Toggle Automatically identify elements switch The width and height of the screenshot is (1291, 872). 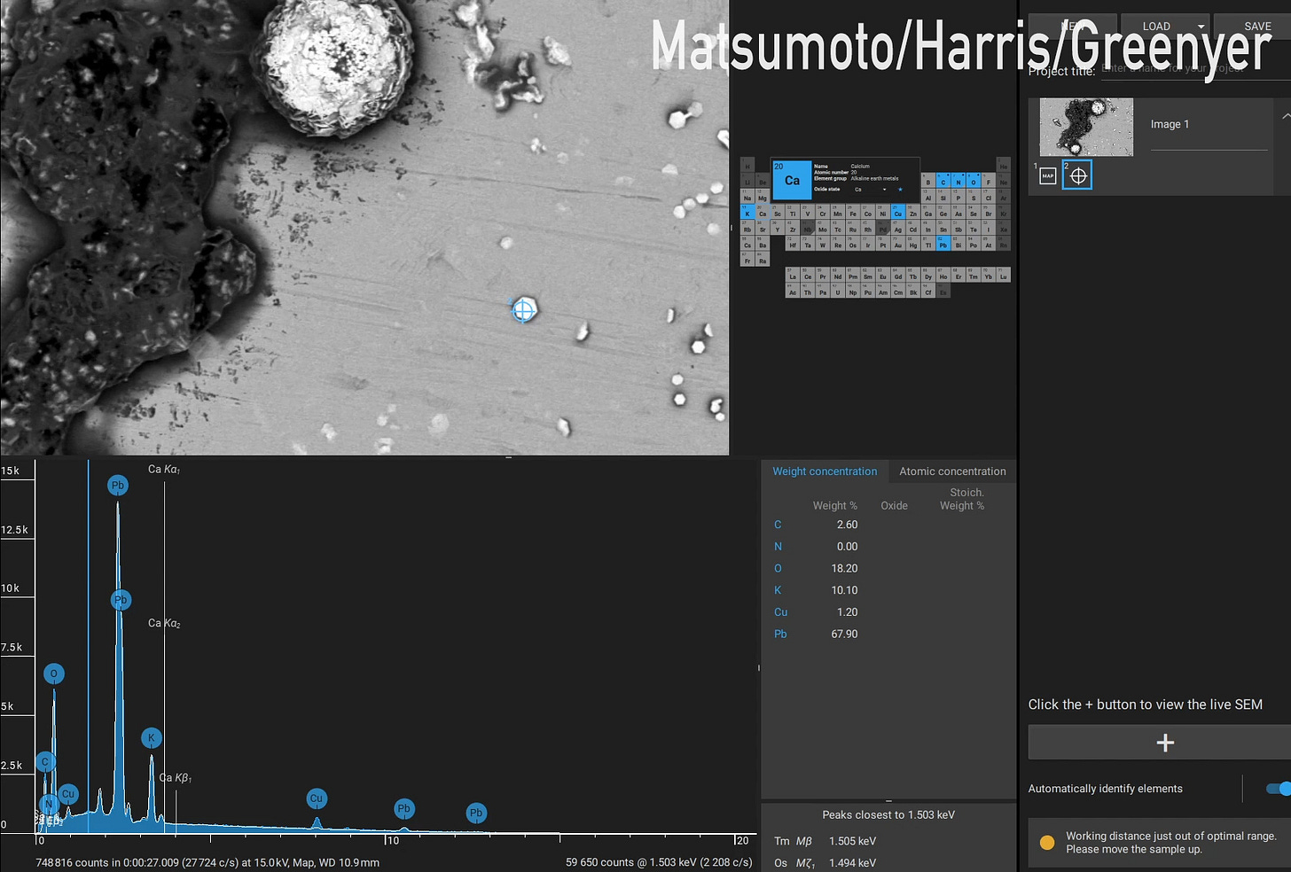coord(1279,789)
